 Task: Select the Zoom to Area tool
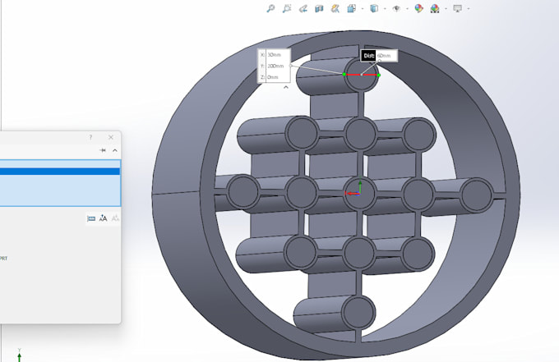[x=287, y=8]
